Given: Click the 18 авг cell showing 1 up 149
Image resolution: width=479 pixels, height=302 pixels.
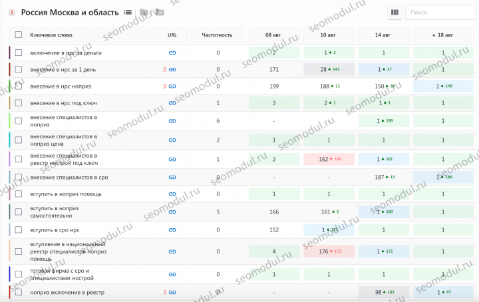Looking at the screenshot, I should click(443, 86).
